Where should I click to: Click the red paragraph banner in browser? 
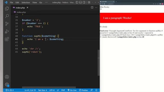point(132,18)
